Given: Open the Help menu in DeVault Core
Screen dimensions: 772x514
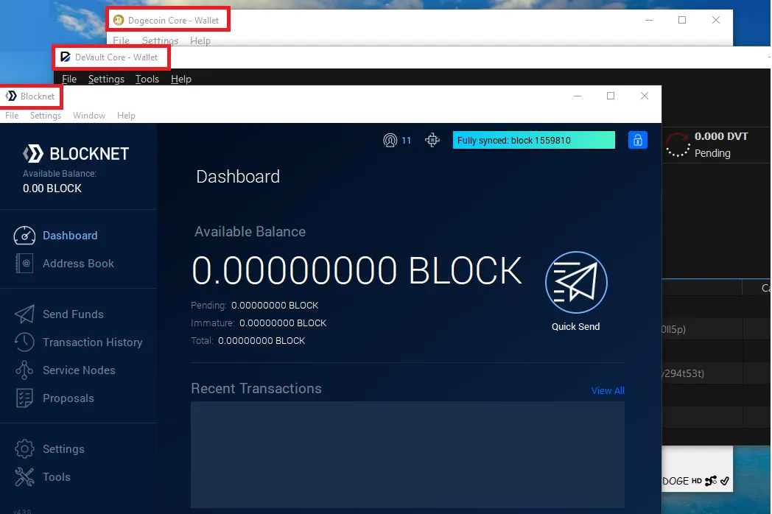Looking at the screenshot, I should [180, 79].
